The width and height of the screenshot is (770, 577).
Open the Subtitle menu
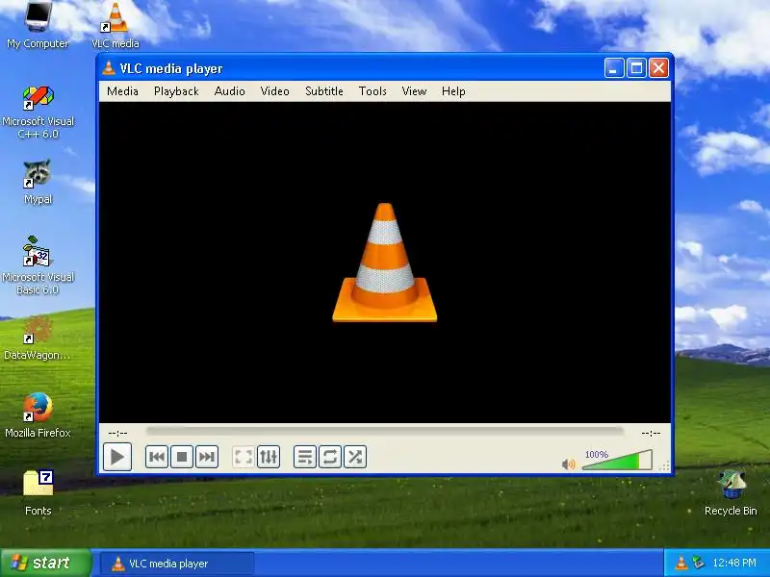(x=324, y=91)
